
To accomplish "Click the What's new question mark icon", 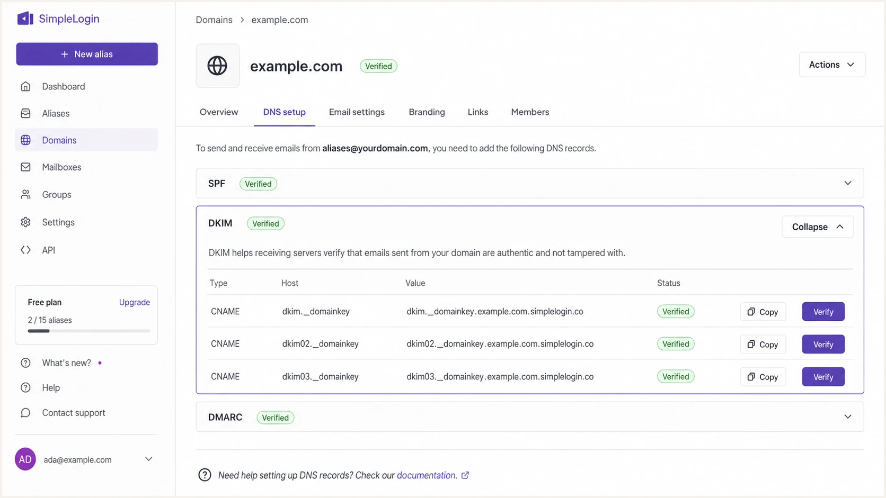I will (x=25, y=363).
